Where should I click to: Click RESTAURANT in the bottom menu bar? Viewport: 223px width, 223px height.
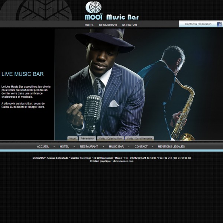89,146
